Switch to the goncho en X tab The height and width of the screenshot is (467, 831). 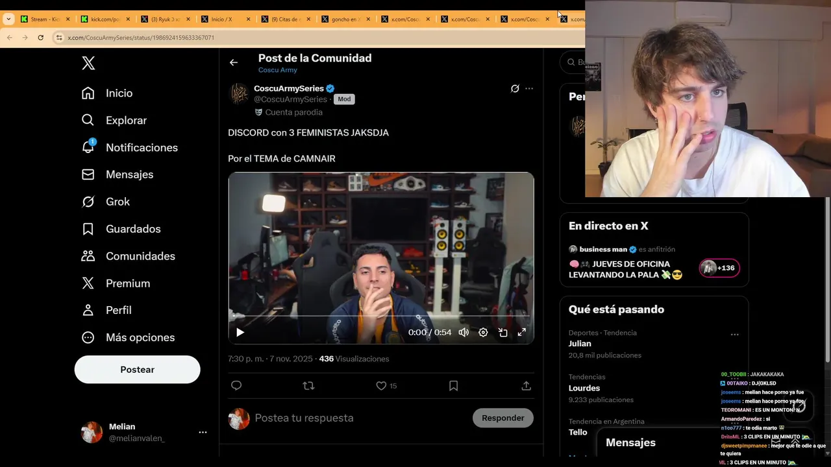point(345,19)
